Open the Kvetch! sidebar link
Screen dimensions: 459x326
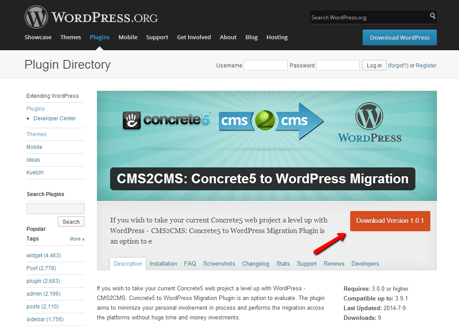(x=35, y=172)
